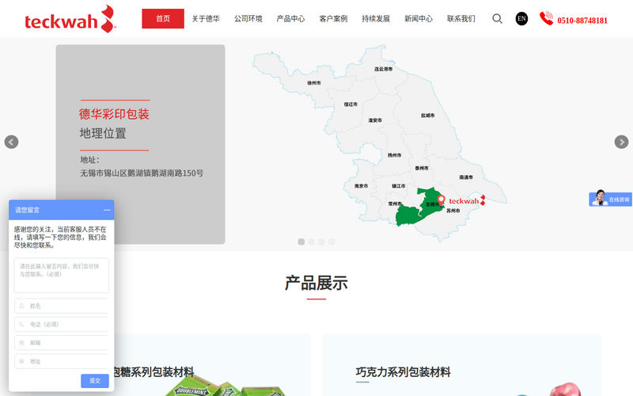Viewport: 633px width, 396px height.
Task: Submit the message with 提交 button
Action: 95,381
